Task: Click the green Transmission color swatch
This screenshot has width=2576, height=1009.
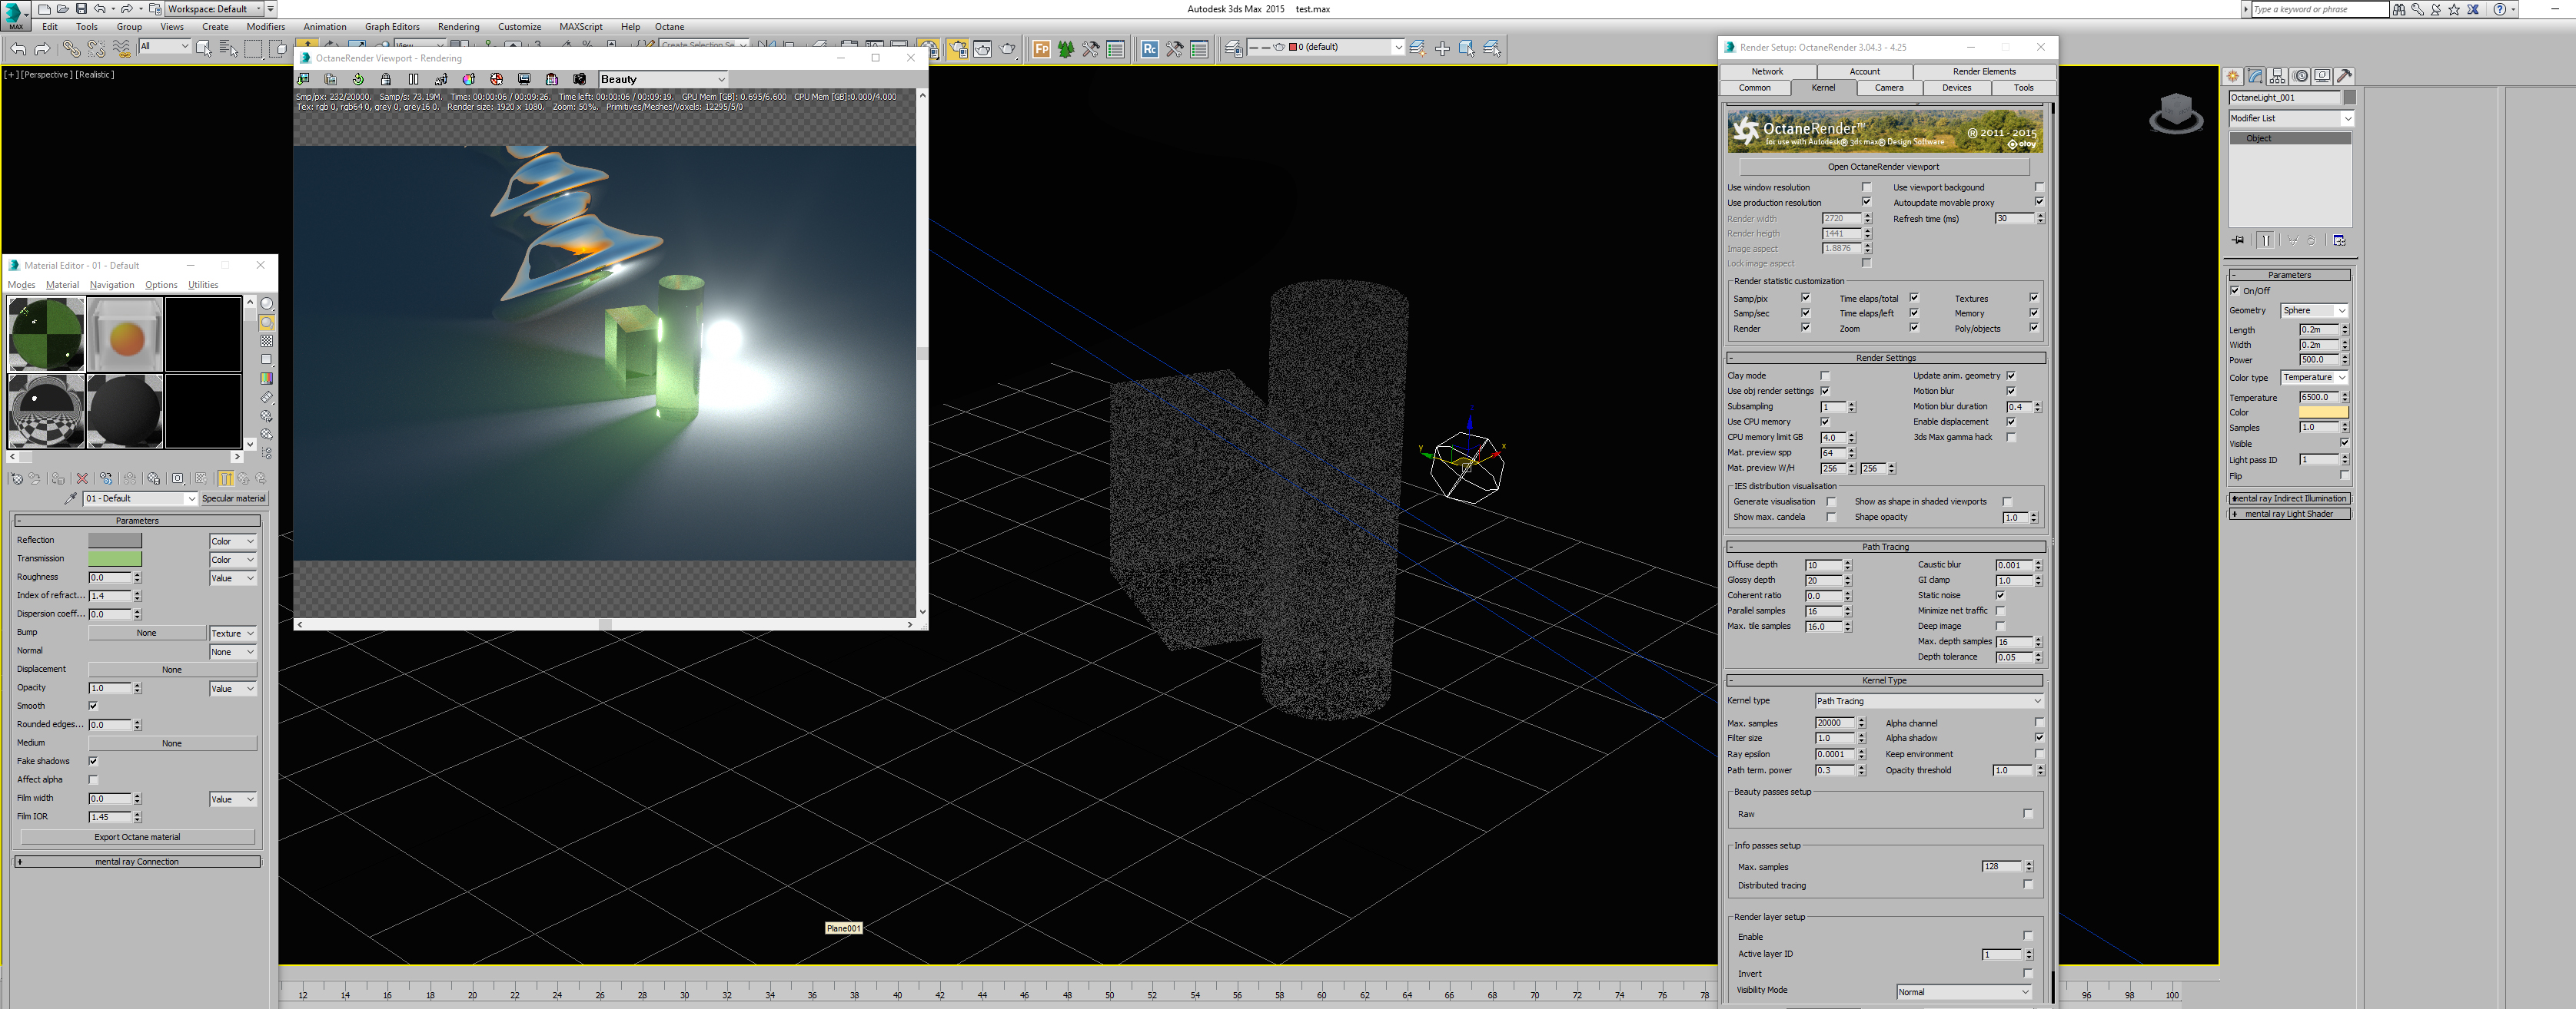Action: point(115,558)
